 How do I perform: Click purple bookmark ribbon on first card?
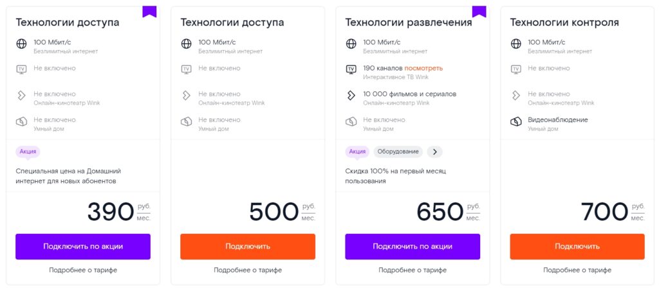tap(149, 12)
